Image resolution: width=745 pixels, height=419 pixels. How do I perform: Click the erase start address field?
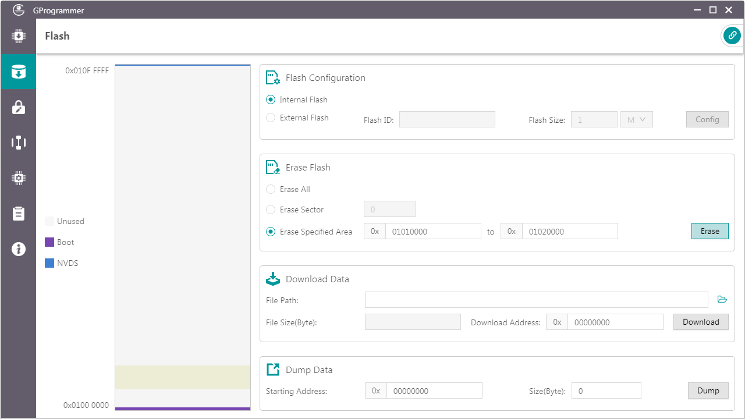pos(432,231)
